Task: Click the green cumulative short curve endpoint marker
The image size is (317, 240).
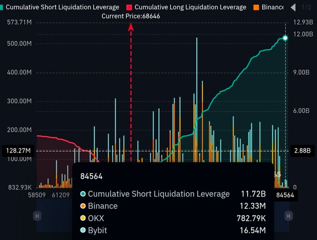Action: 285,38
